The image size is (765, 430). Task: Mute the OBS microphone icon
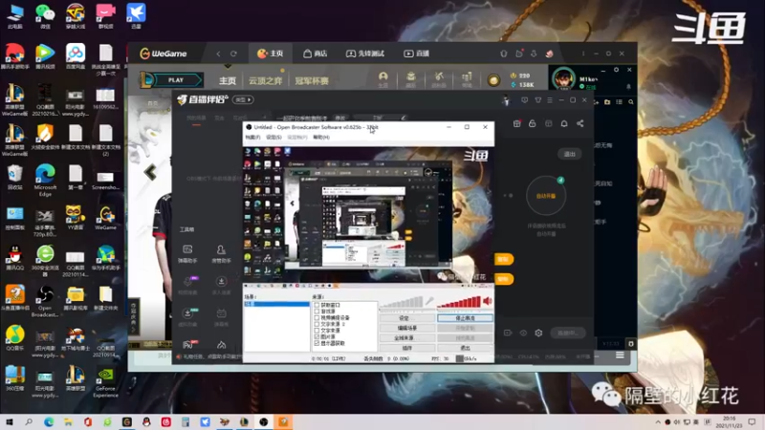(x=429, y=302)
